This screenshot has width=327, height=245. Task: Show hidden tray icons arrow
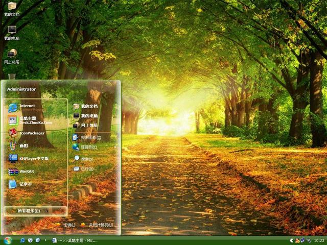click(x=291, y=241)
